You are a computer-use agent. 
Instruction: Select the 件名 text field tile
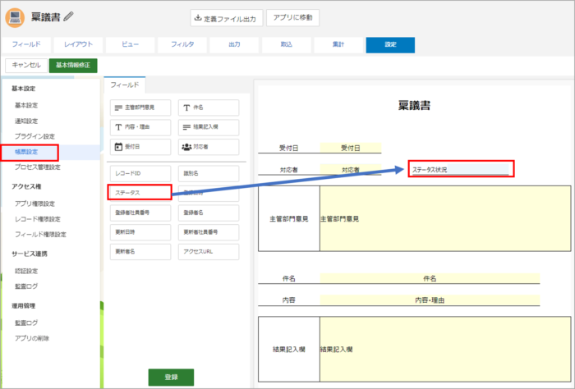pyautogui.click(x=209, y=108)
